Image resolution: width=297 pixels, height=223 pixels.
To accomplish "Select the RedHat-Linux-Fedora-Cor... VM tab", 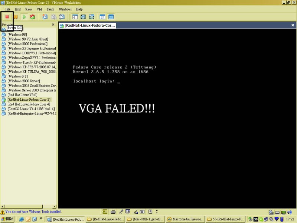I will pos(87,25).
